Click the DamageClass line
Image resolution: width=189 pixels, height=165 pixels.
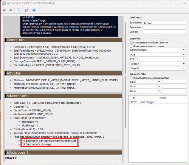(x=44, y=61)
